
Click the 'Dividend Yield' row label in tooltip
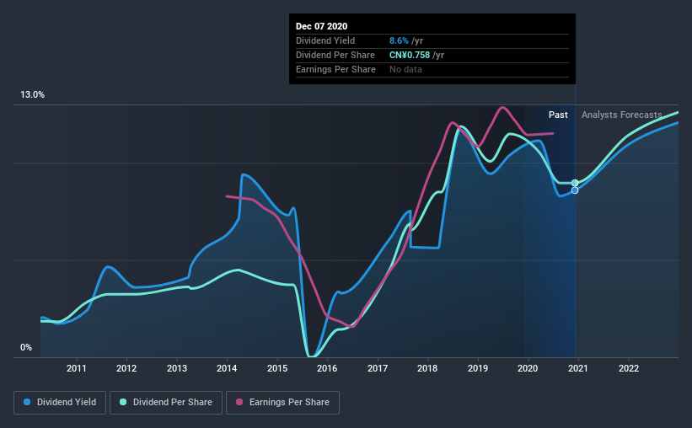[325, 40]
